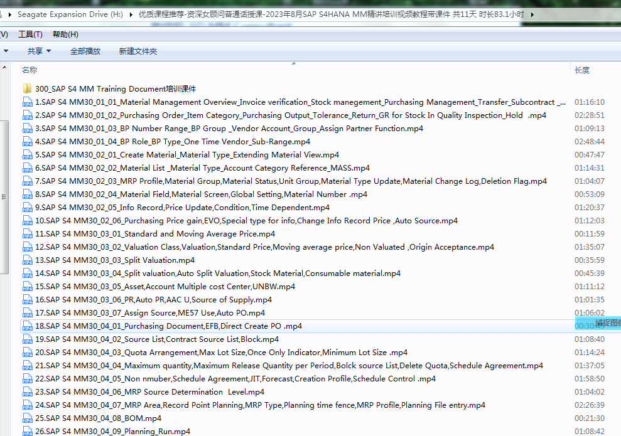Click the 新建文件夹 button
The width and height of the screenshot is (621, 436).
[138, 51]
